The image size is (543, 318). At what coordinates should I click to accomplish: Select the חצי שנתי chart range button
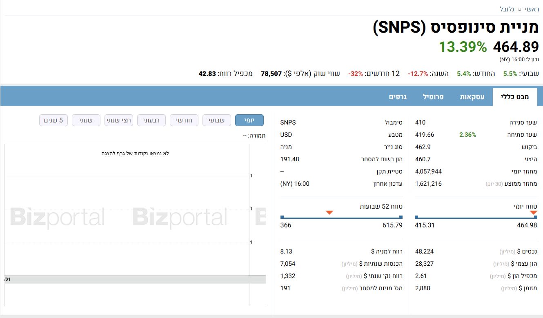119,120
